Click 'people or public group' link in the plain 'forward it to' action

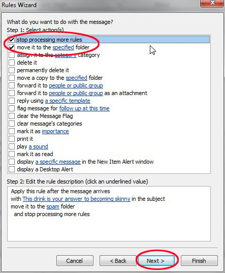76,85
